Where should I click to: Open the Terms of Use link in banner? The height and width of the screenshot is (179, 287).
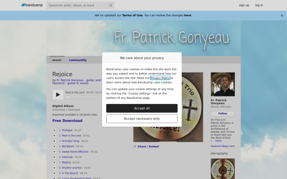point(132,15)
